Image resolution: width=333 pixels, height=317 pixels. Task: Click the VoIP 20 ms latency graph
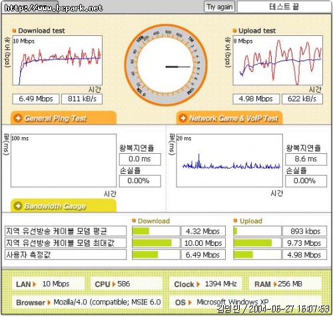(x=229, y=160)
